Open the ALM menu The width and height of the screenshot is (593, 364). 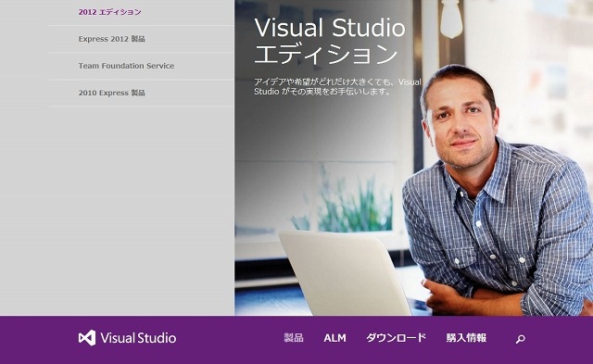tap(334, 338)
